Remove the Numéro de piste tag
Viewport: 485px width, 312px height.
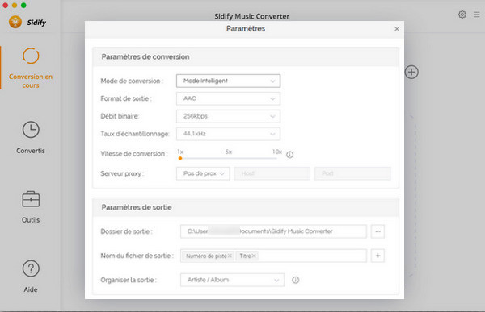tap(230, 256)
